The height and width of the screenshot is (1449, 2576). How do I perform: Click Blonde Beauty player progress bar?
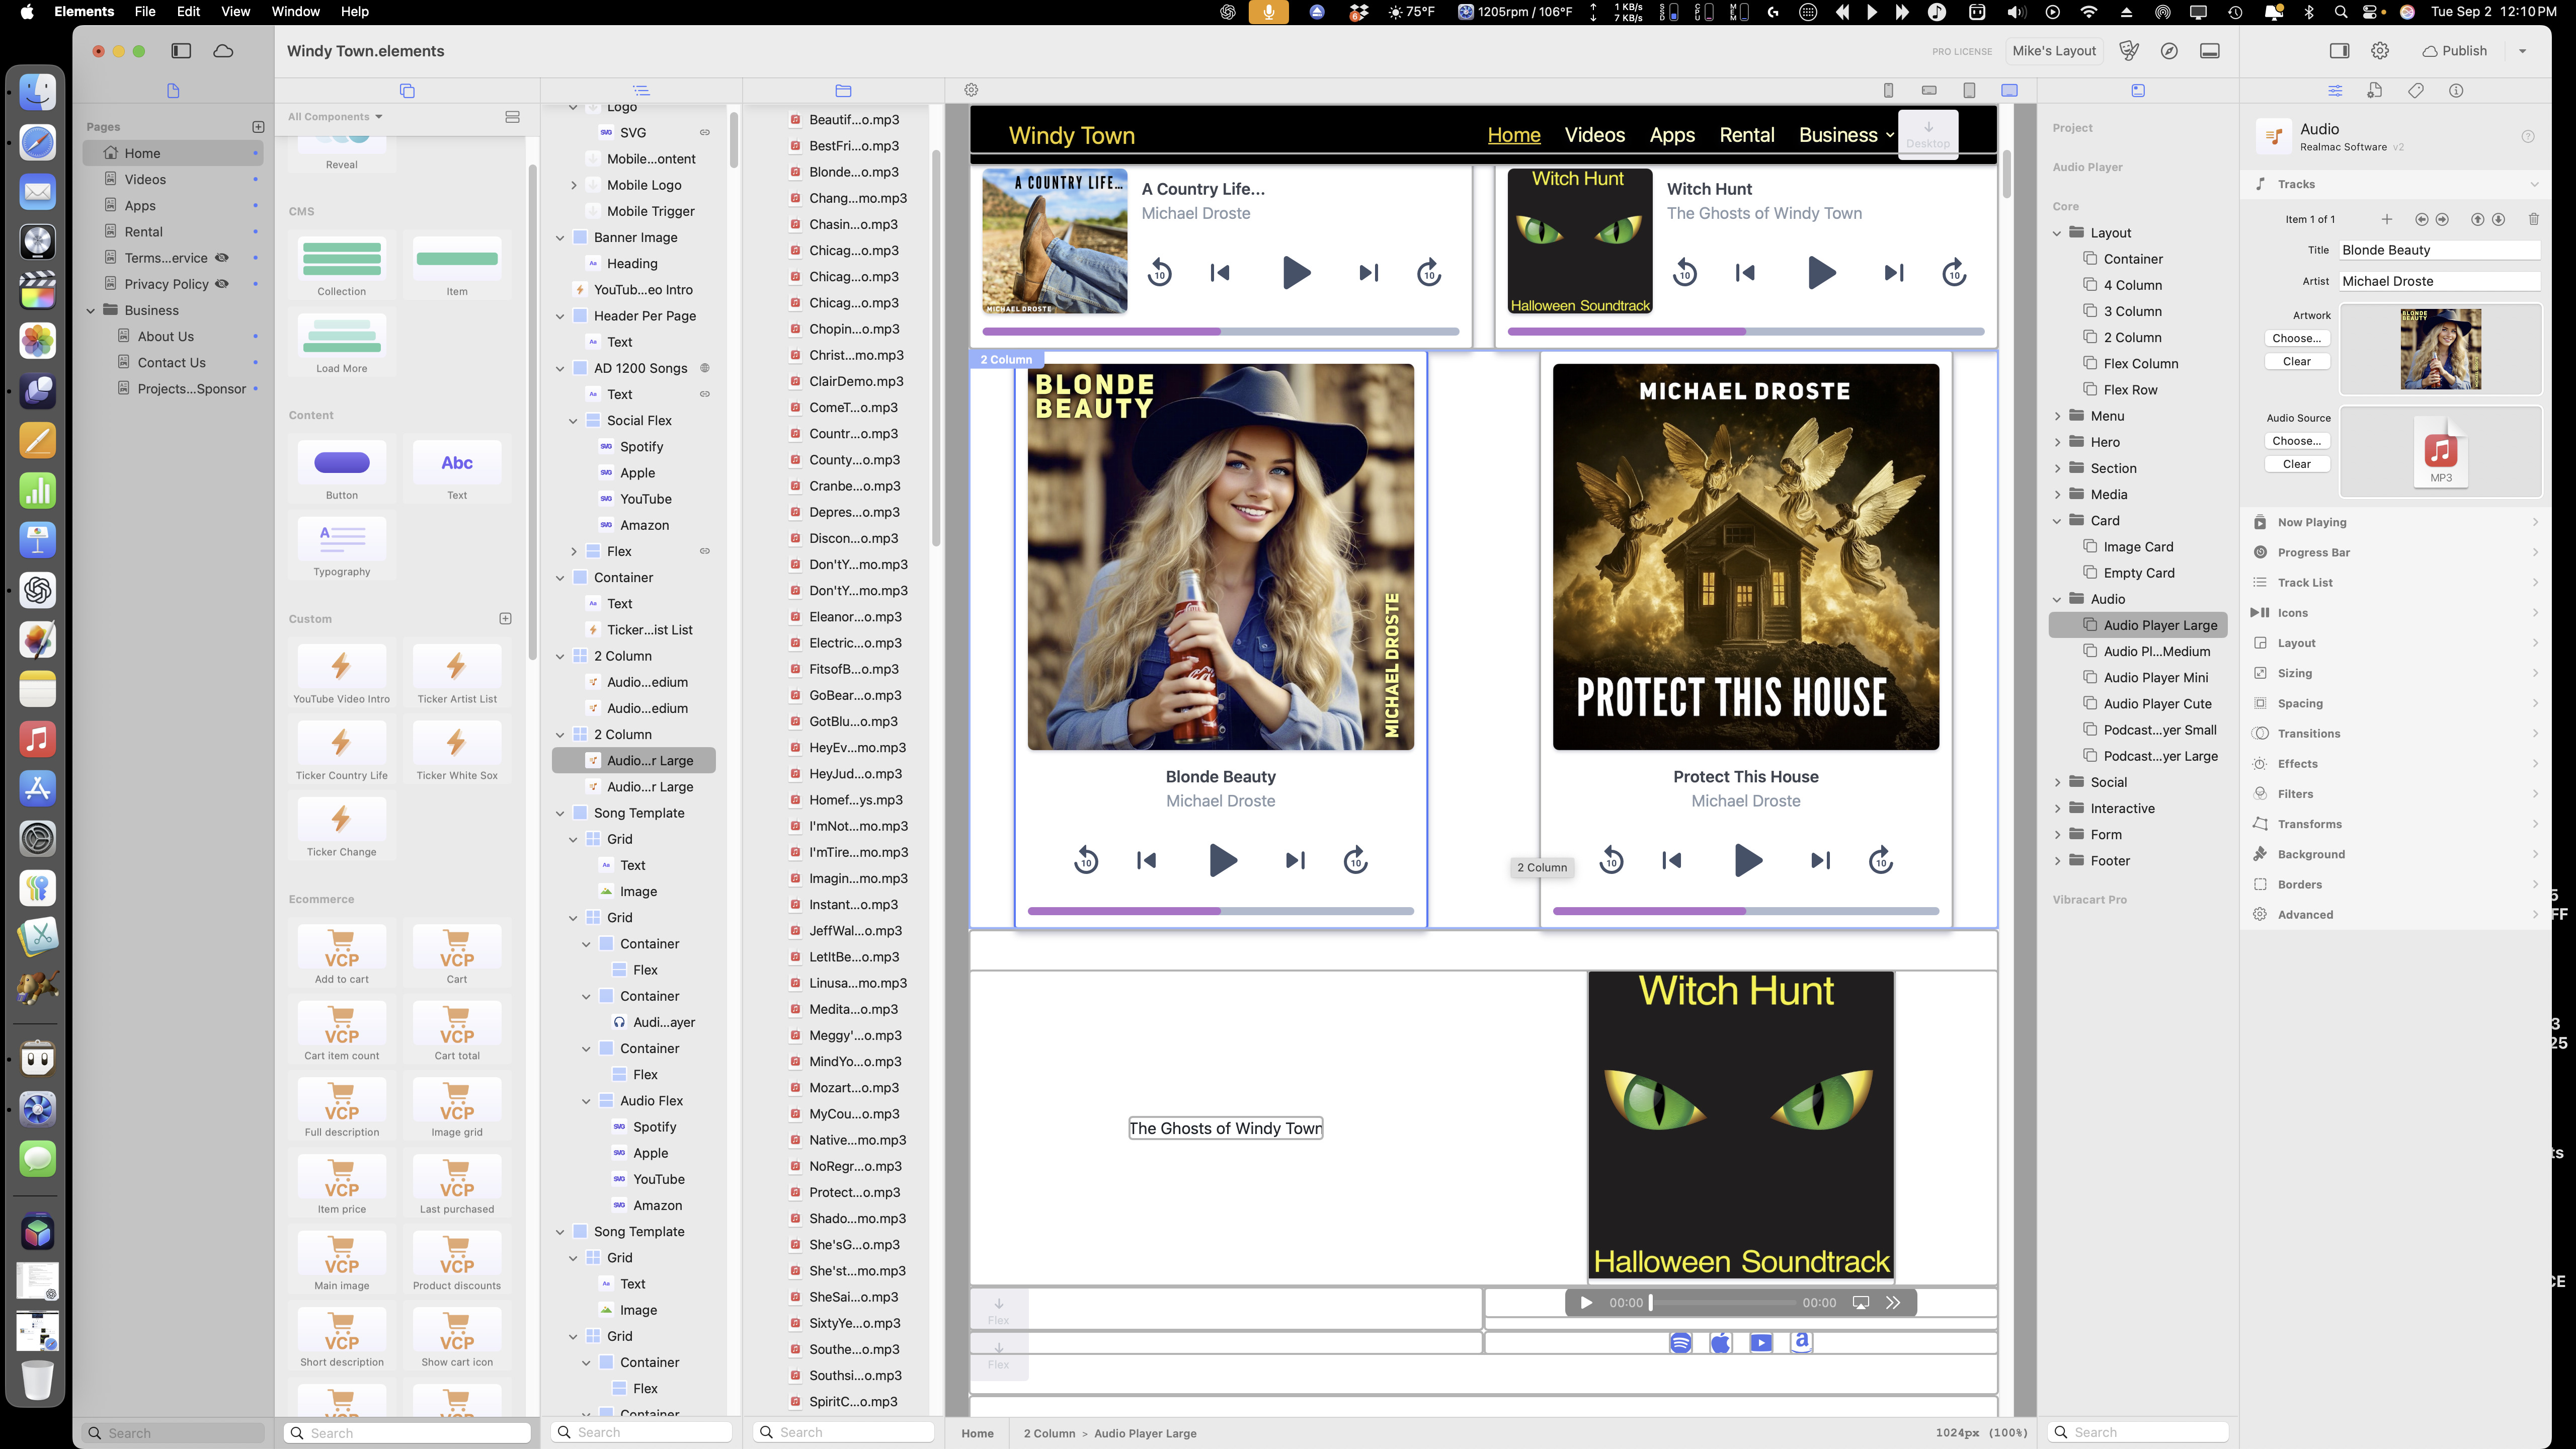[x=1220, y=911]
